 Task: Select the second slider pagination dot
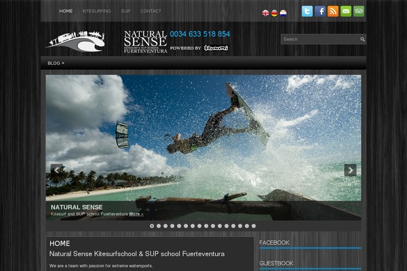(159, 226)
